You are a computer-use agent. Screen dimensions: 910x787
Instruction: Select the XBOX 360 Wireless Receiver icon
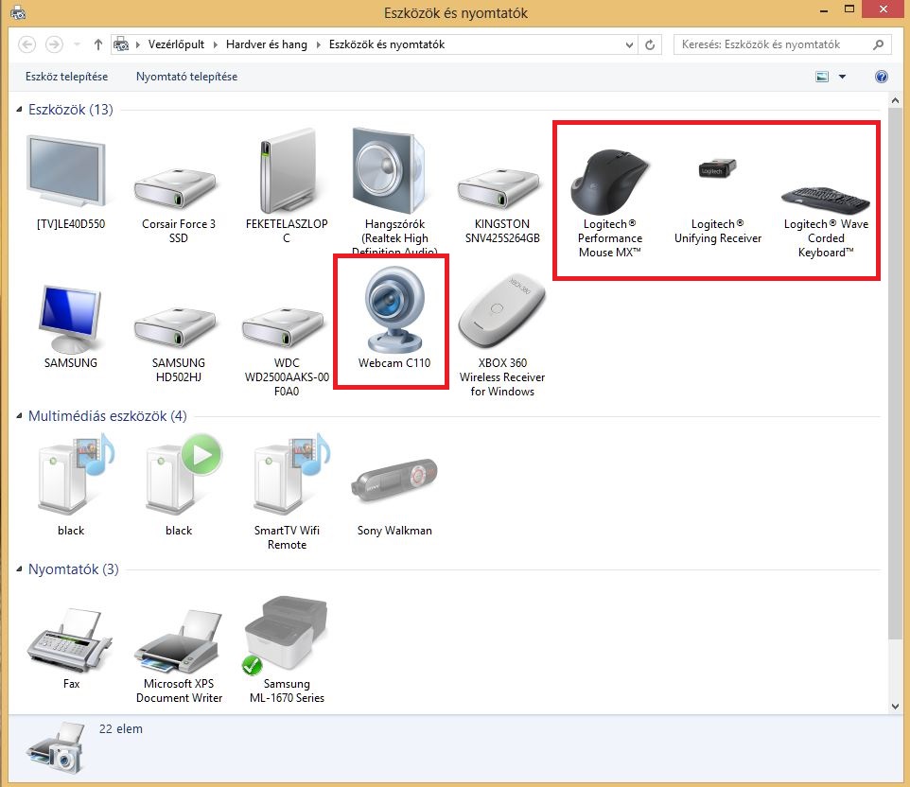point(501,310)
